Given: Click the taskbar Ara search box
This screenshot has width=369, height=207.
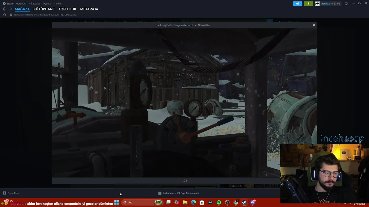Looking at the screenshot, I should (142, 202).
